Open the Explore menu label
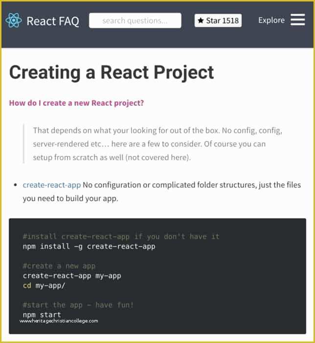 pos(271,21)
